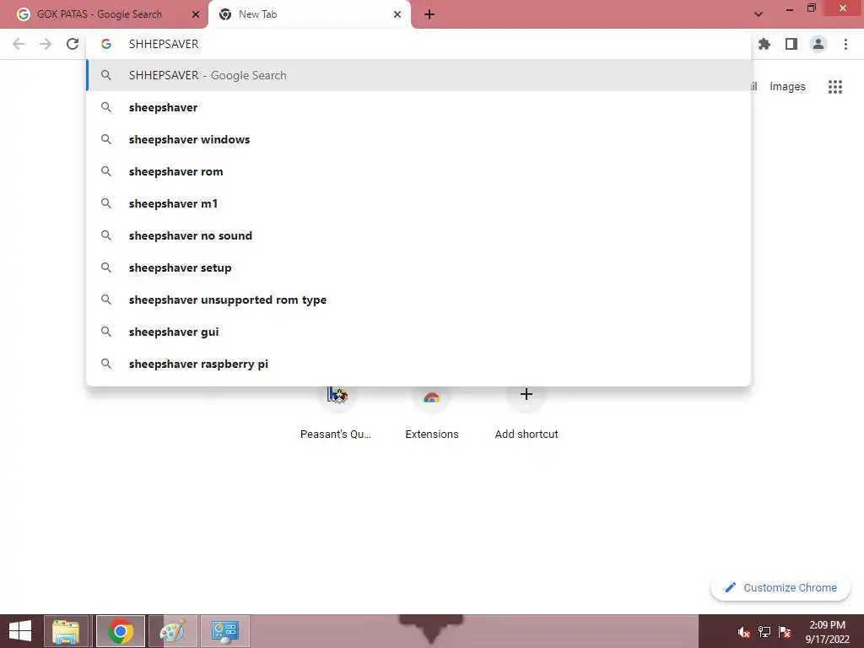This screenshot has height=648, width=864.
Task: Go forward using the forward arrow
Action: 46,44
